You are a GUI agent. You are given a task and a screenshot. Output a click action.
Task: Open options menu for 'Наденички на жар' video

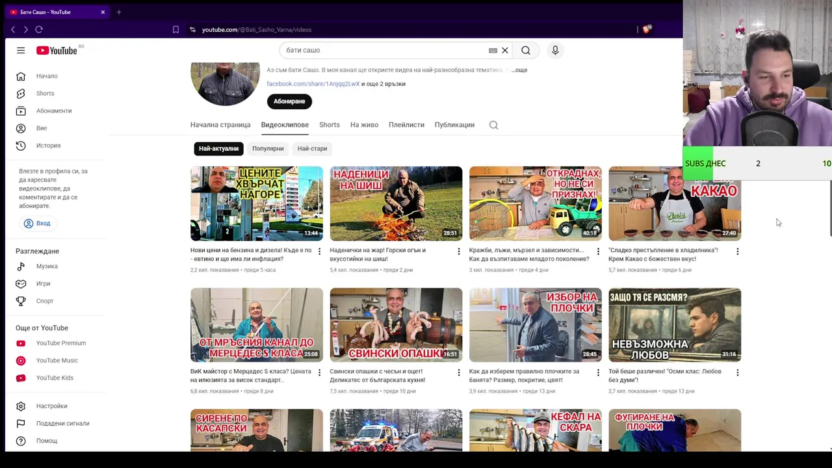[459, 252]
